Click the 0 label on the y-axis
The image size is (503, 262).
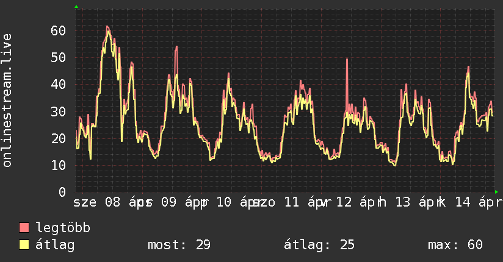tap(62, 192)
